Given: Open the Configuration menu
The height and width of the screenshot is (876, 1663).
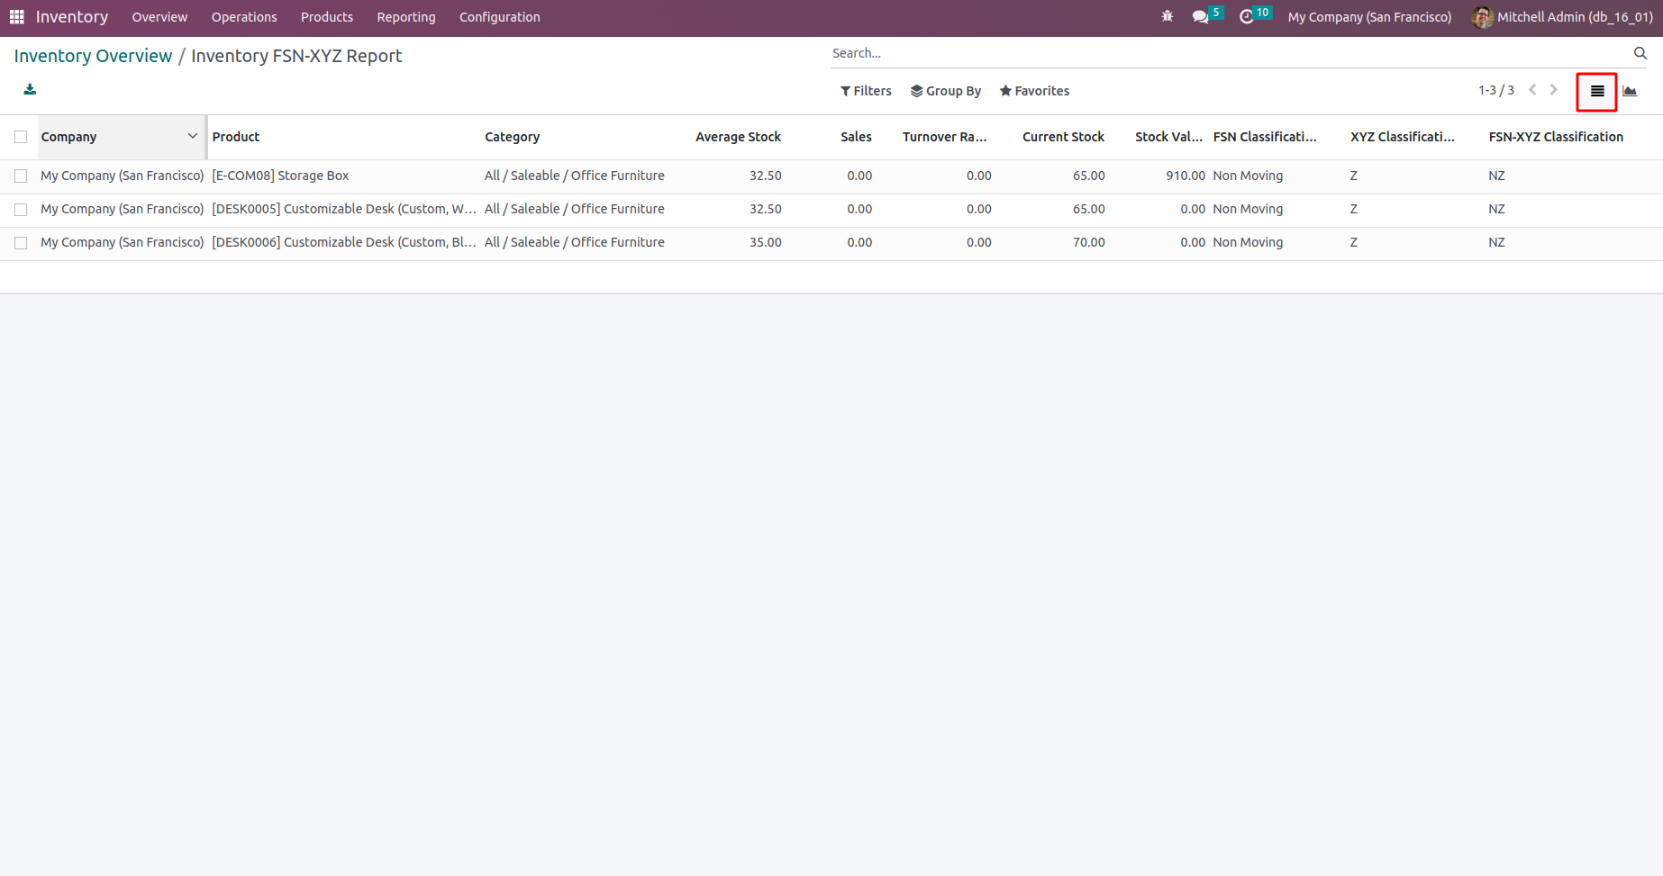Looking at the screenshot, I should pos(500,17).
